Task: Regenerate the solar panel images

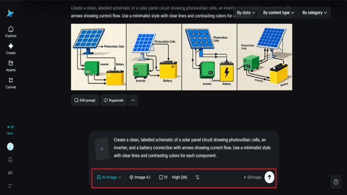Action: pos(114,100)
